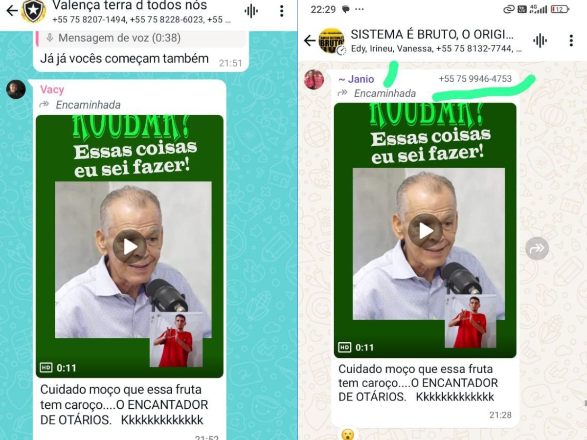Viewport: 587px width, 440px height.
Task: Open three-dot menu in SISTEMA É BRUTO chat
Action: click(571, 41)
